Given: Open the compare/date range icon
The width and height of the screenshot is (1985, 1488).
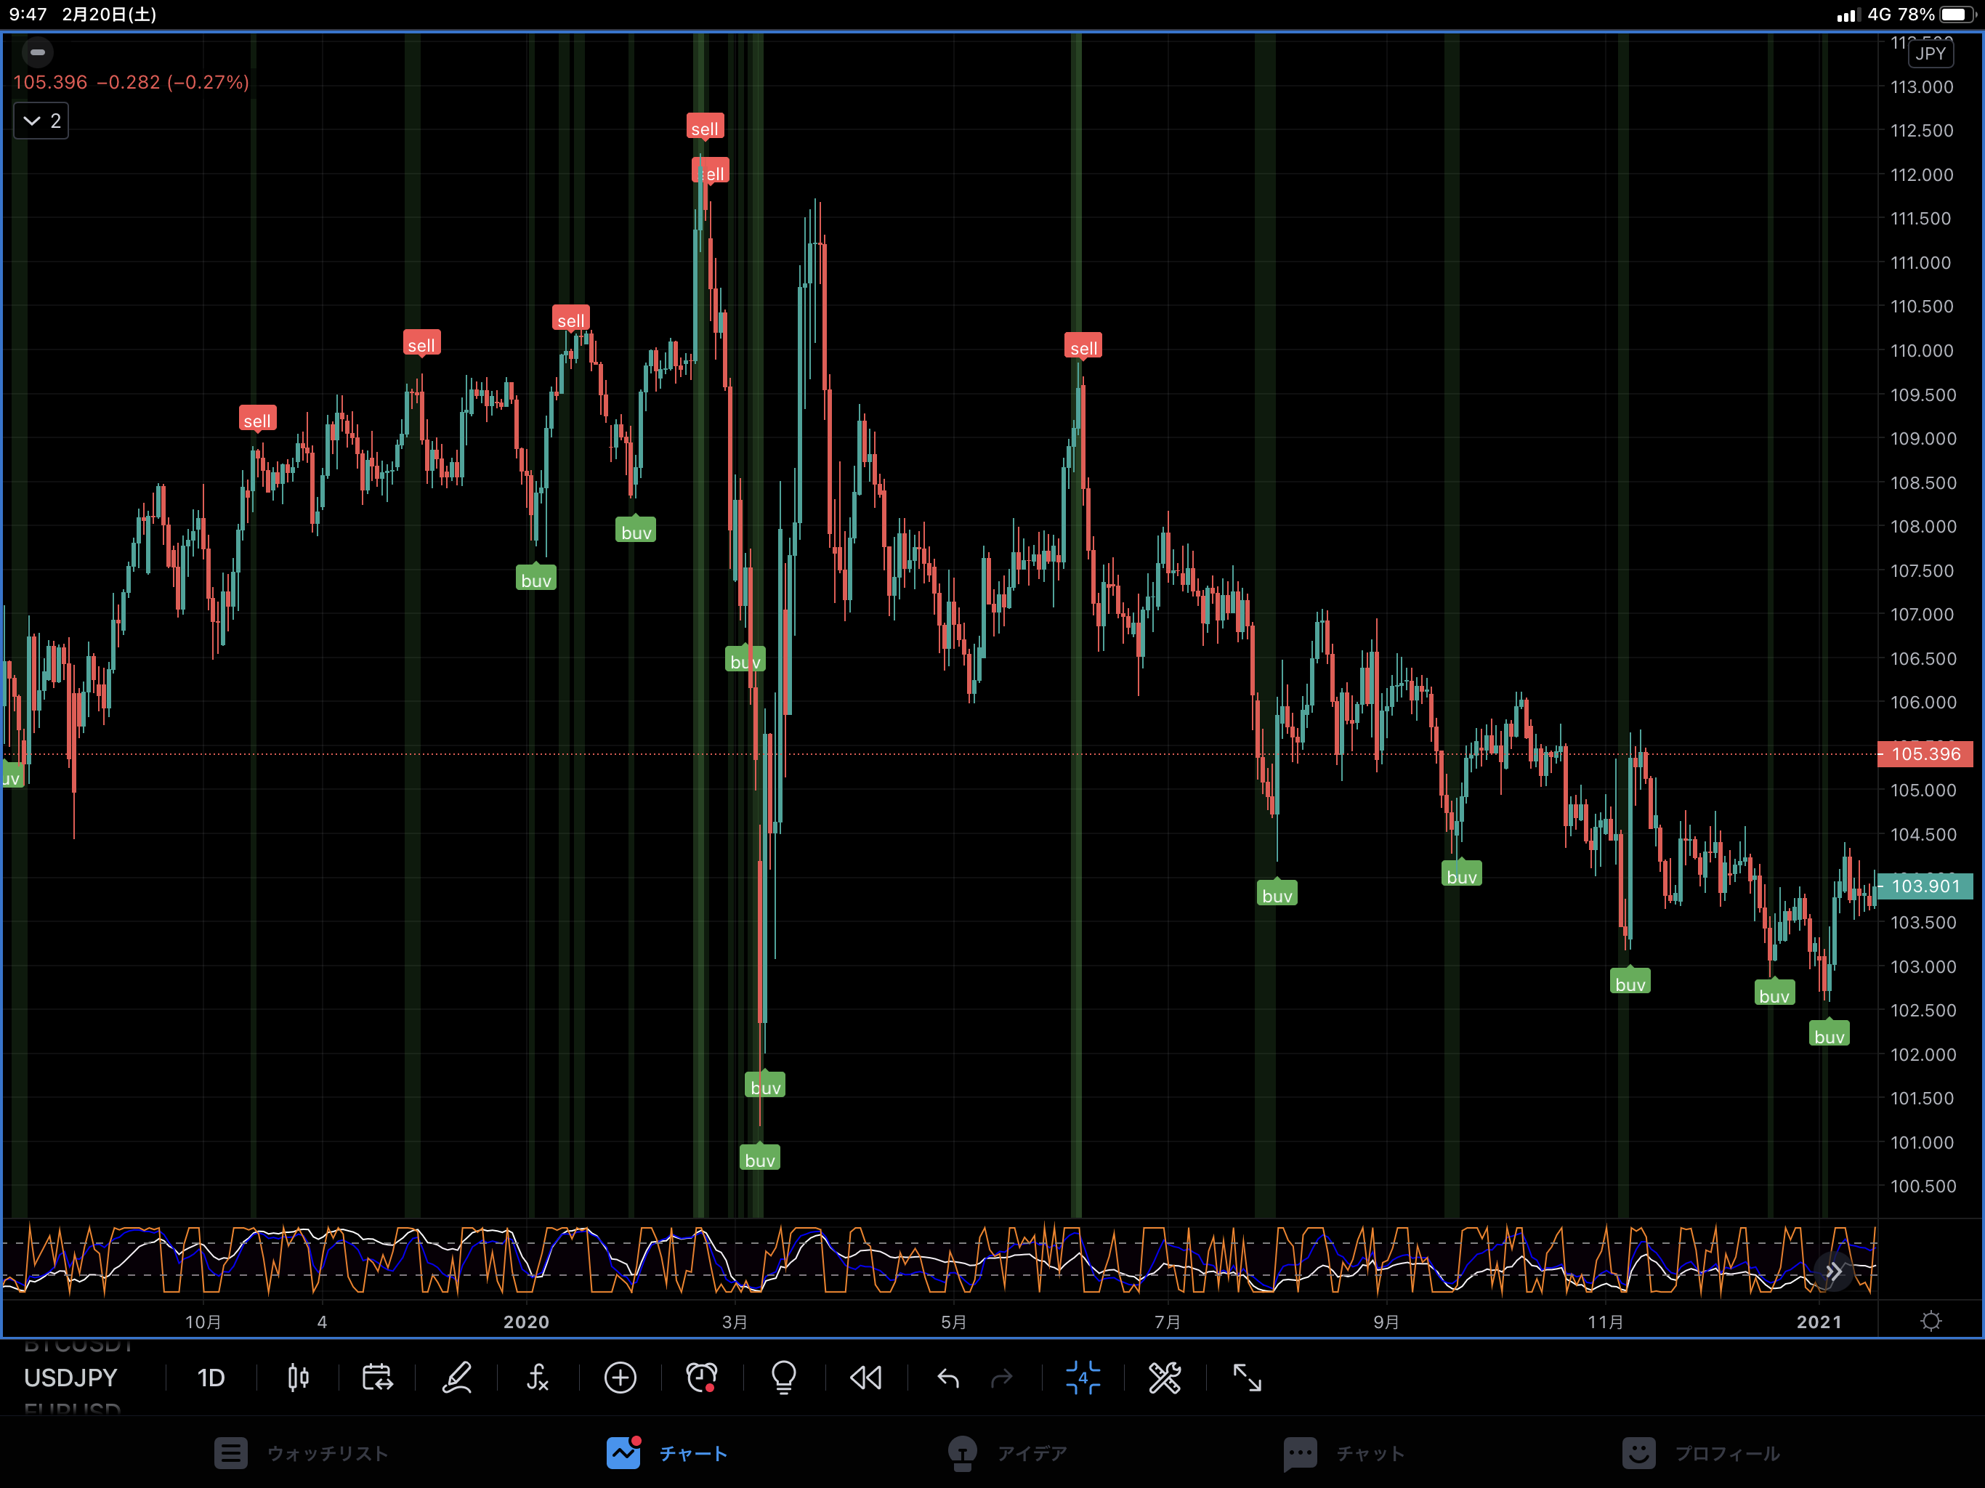Looking at the screenshot, I should pyautogui.click(x=377, y=1378).
